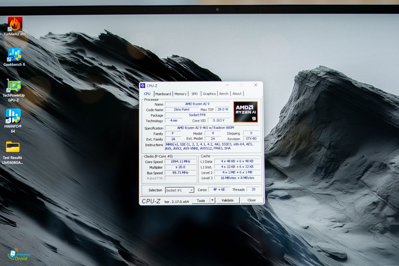399x266 pixels.
Task: Open the Memory tab
Action: coord(180,94)
